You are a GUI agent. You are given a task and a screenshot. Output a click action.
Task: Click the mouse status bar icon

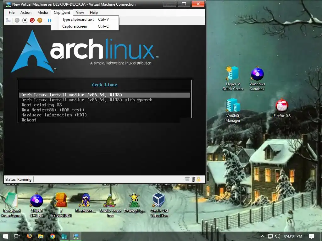pyautogui.click(x=193, y=179)
